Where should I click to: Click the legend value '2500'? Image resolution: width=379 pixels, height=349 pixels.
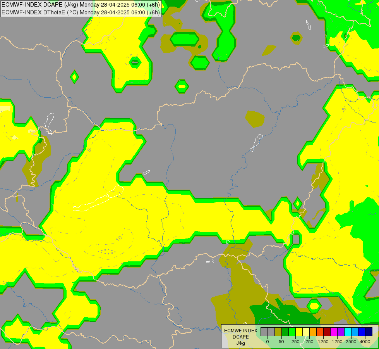coord(351,342)
